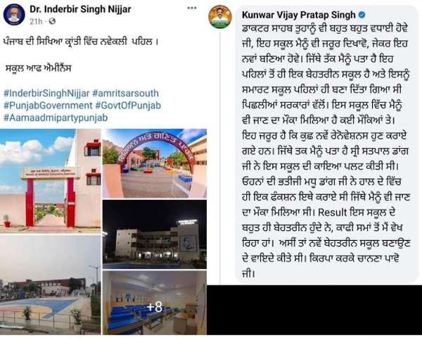The image size is (422, 338).
Task: Open Kunwar Vijay Pratap Singh profile name
Action: coord(299,15)
